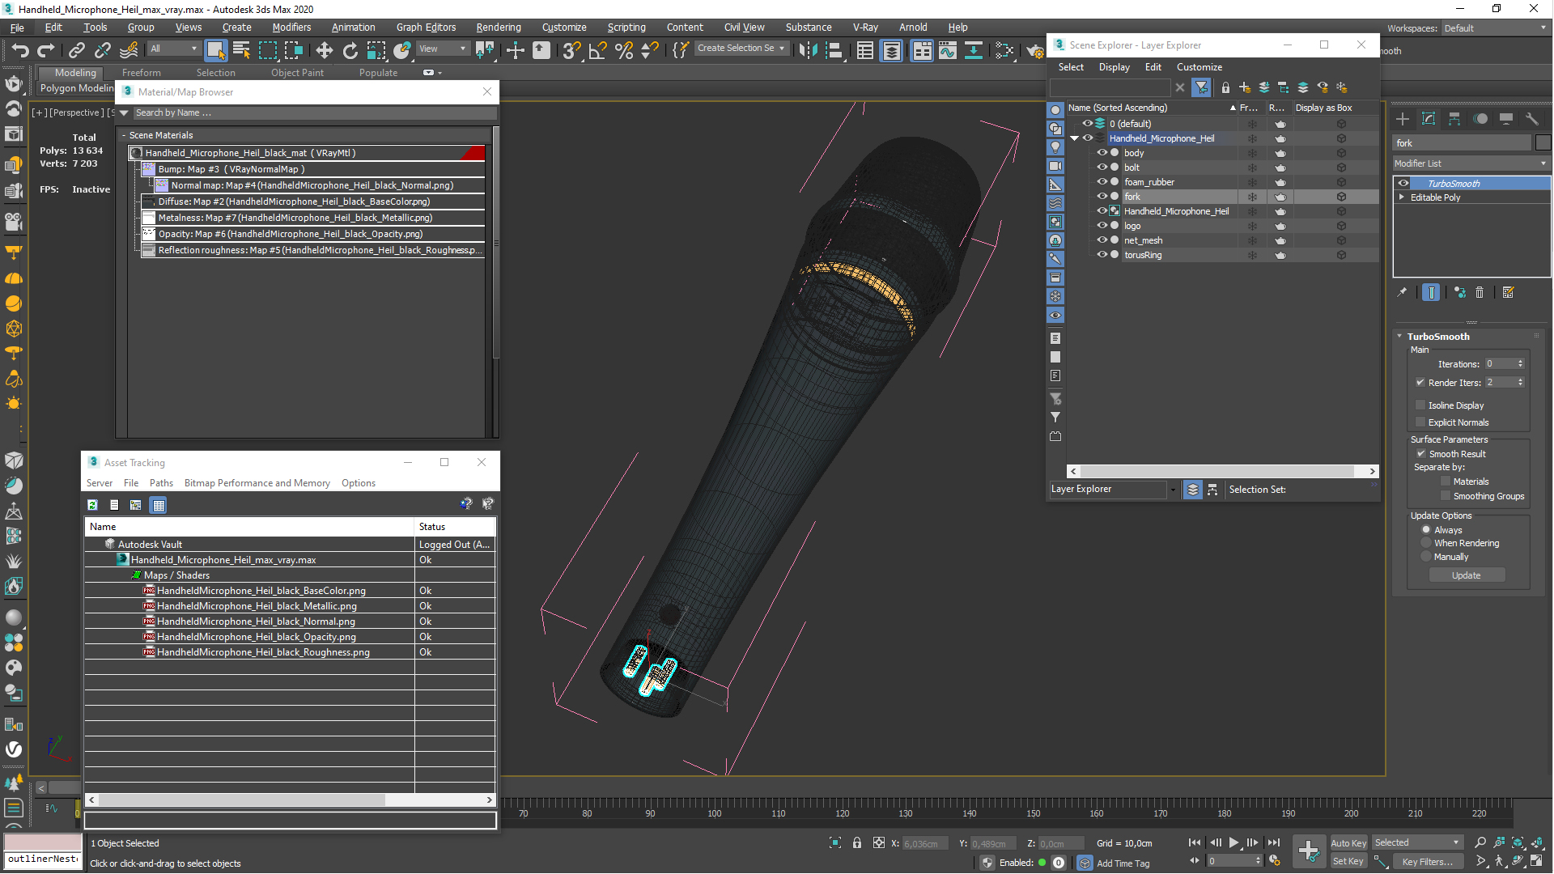Display Lights filter icon in Layer Explorer sidebar

[1055, 147]
